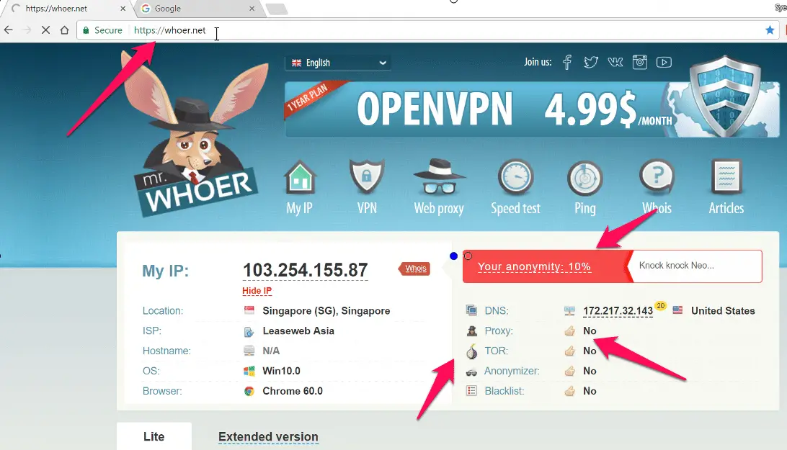This screenshot has width=787, height=450.
Task: Click the DNS address 172.217.32.143
Action: (618, 311)
